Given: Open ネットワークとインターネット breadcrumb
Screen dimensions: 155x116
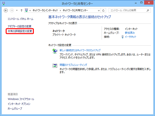Looking at the screenshot, I should (x=45, y=10).
